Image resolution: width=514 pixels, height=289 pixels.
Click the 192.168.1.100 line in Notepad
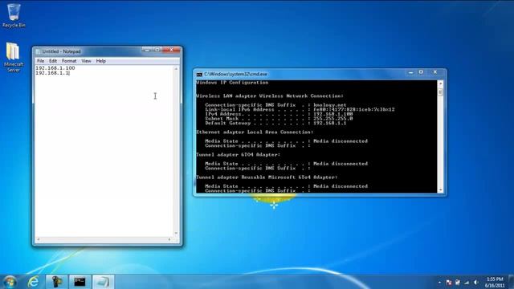(x=55, y=68)
